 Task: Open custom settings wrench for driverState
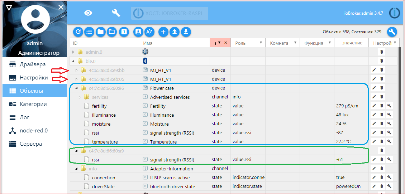(x=389, y=186)
